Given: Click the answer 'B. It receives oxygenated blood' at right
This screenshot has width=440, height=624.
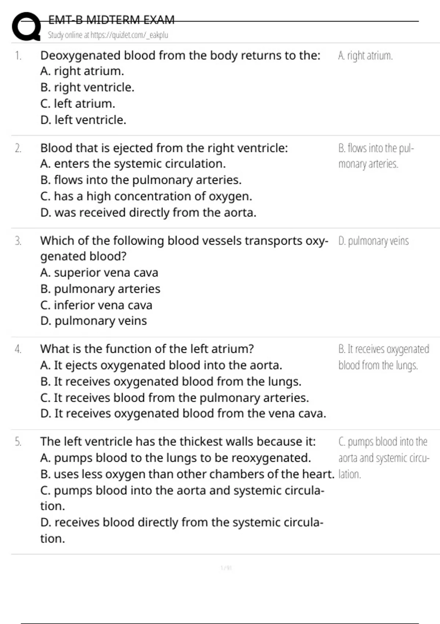Looking at the screenshot, I should pyautogui.click(x=384, y=357).
